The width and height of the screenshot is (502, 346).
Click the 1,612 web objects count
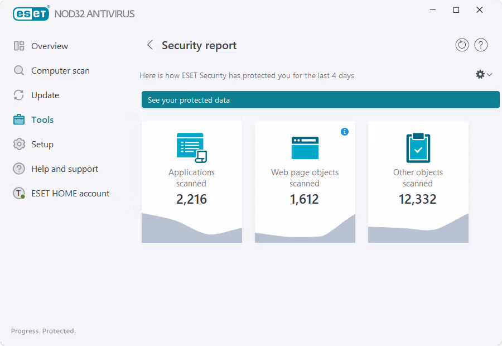[305, 199]
